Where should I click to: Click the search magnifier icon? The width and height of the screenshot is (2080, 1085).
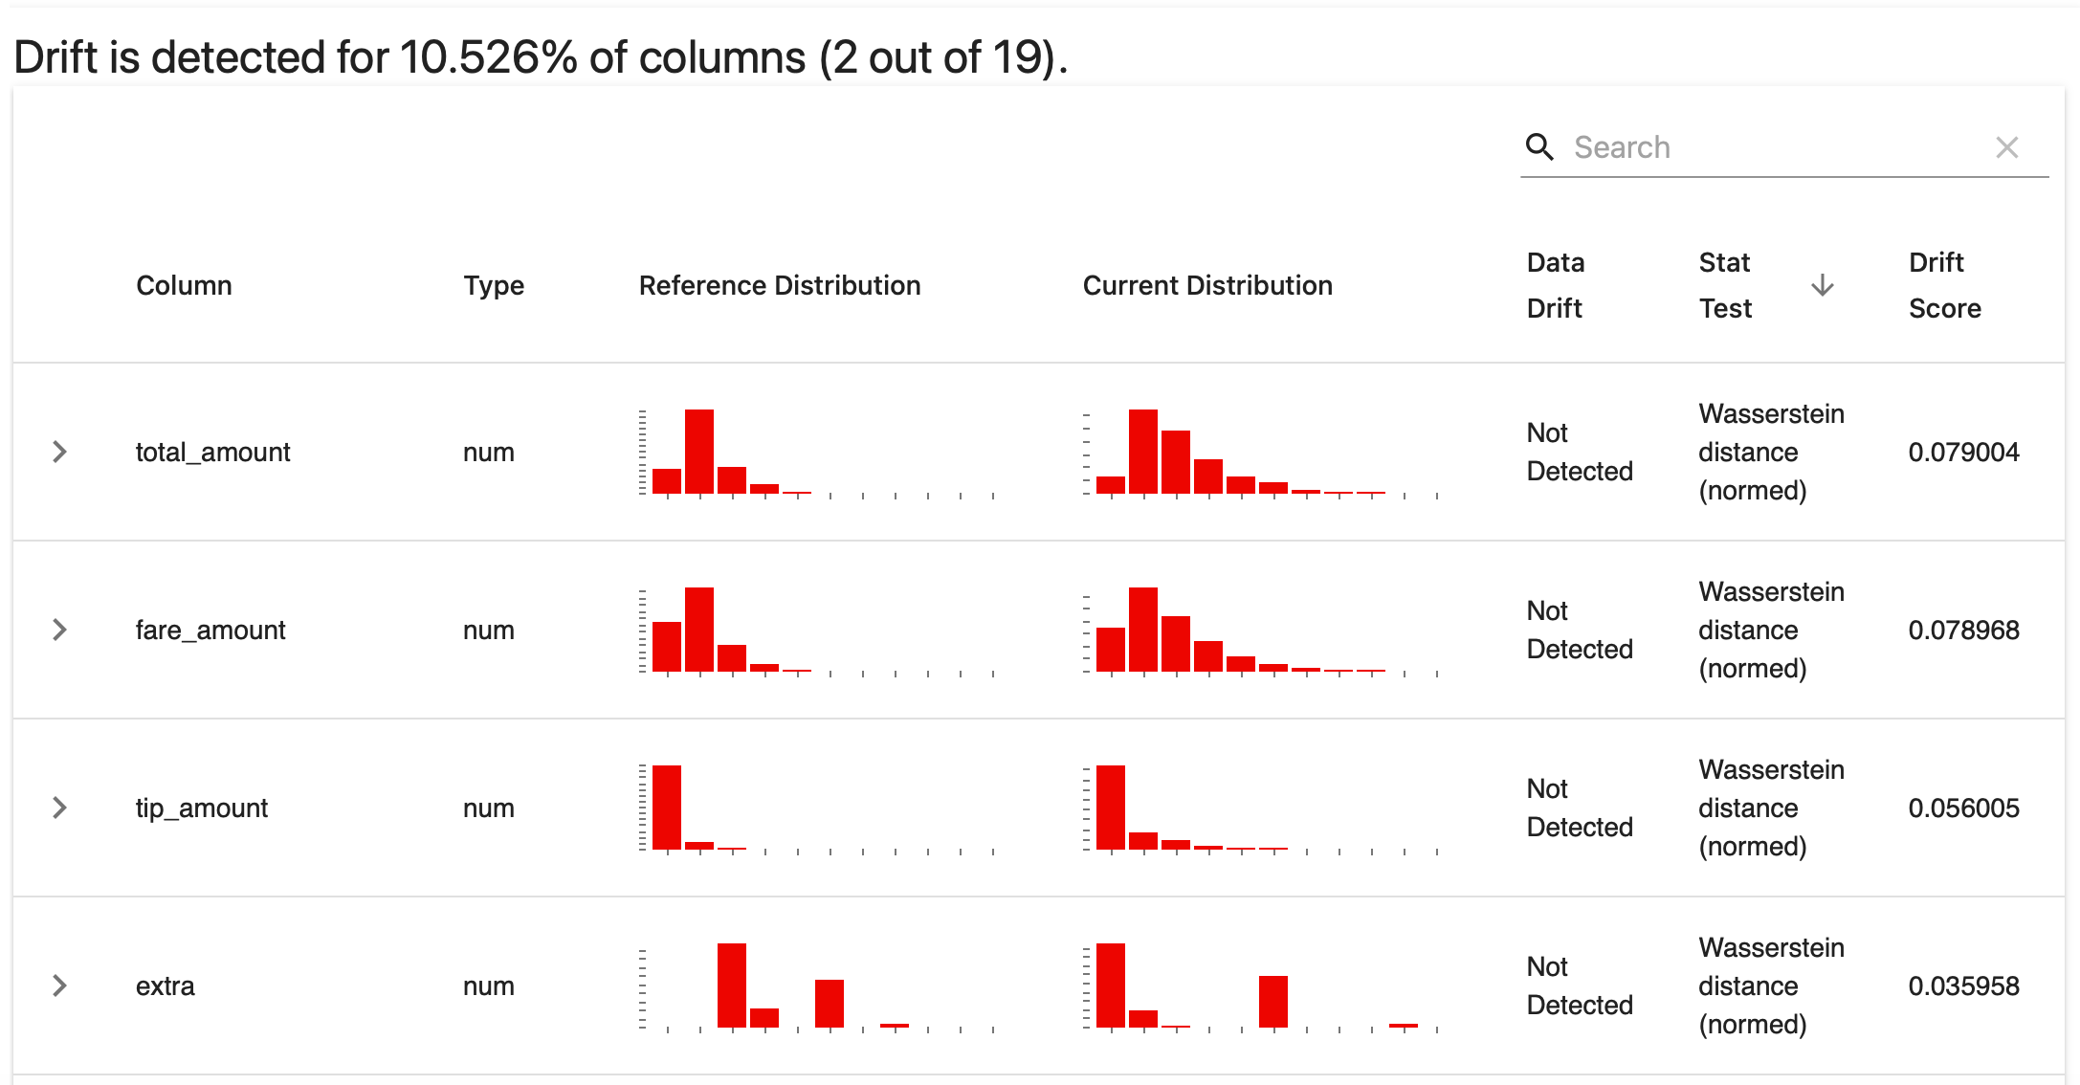tap(1538, 146)
